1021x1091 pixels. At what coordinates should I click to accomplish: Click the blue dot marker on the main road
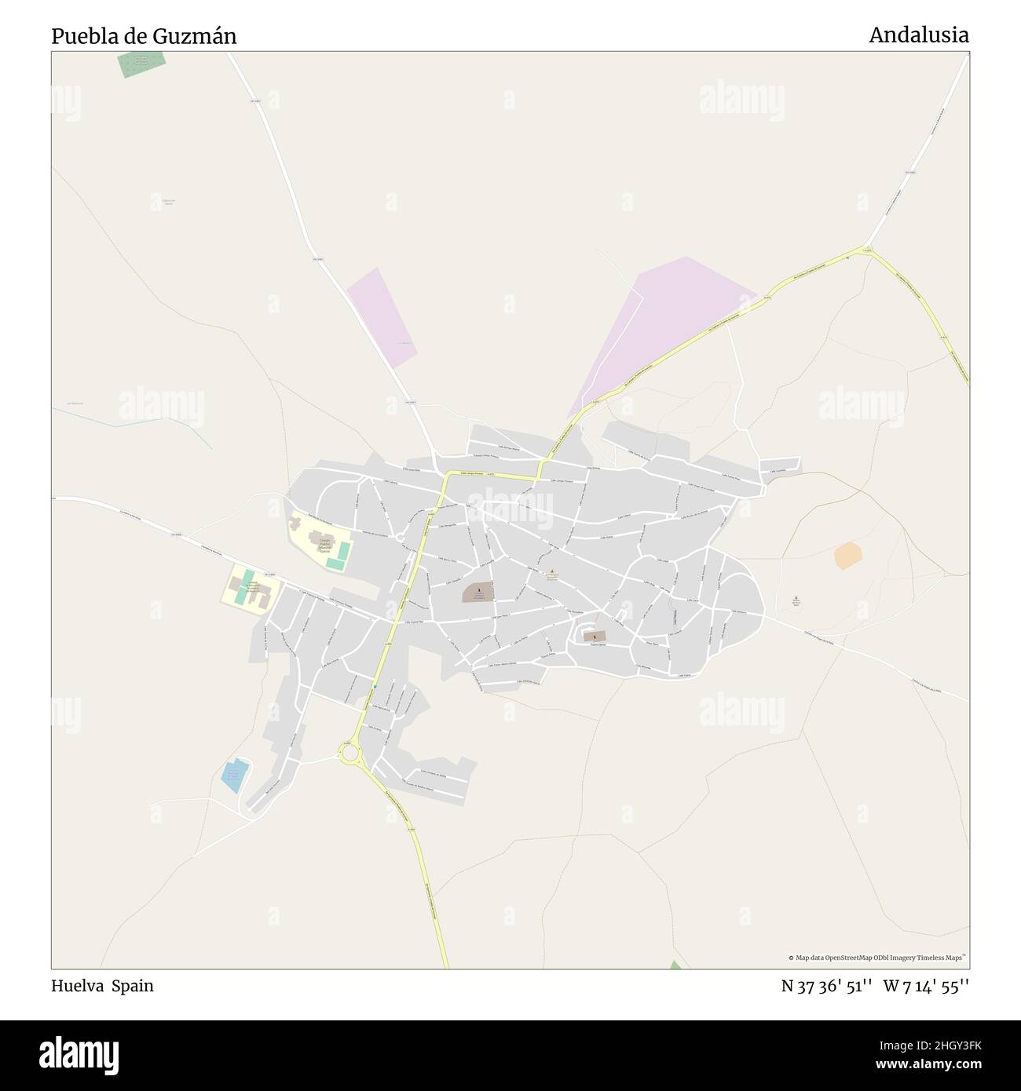coord(375,686)
